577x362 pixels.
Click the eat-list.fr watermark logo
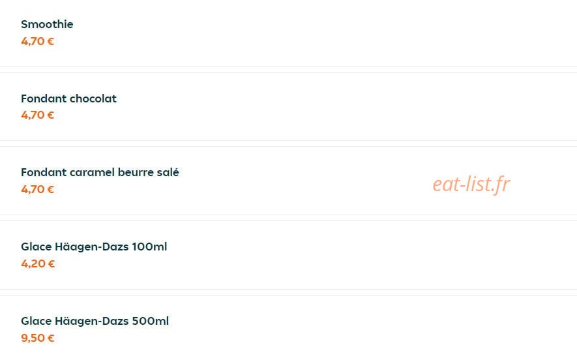click(471, 184)
